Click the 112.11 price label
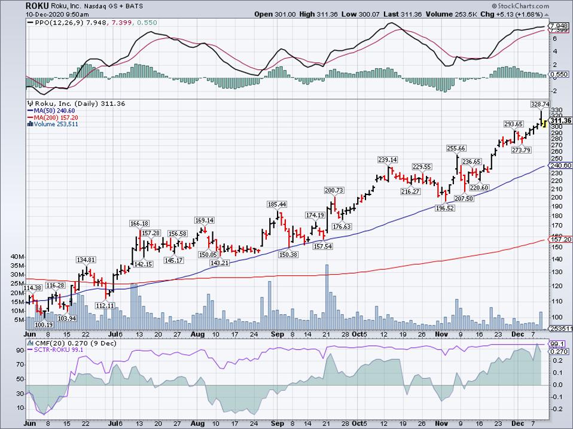Screen dimensions: 573x429 click(x=105, y=305)
